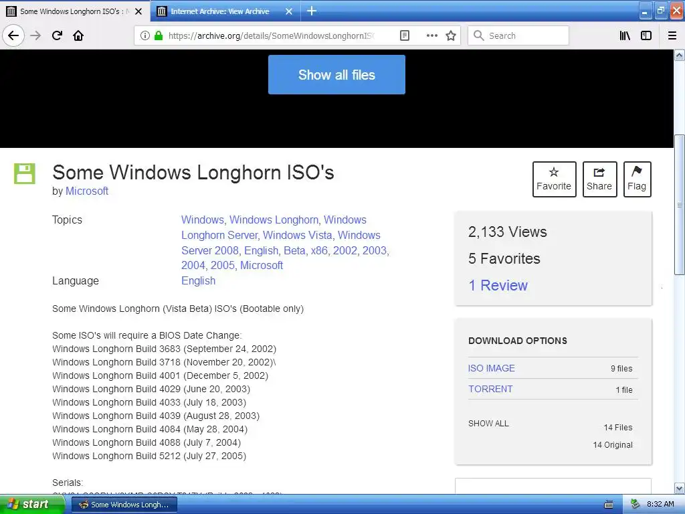Click the English language link
Screen dimensions: 685x514
(x=198, y=280)
